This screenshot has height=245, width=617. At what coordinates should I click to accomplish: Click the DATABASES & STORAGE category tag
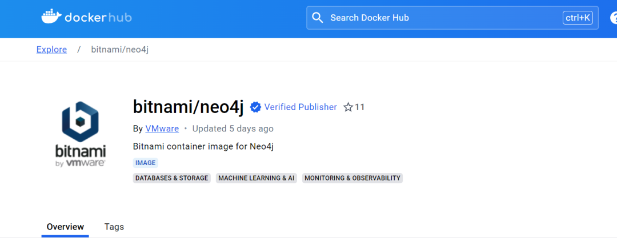pos(171,178)
